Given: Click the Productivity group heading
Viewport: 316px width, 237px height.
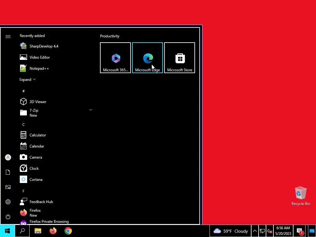Looking at the screenshot, I should point(110,36).
